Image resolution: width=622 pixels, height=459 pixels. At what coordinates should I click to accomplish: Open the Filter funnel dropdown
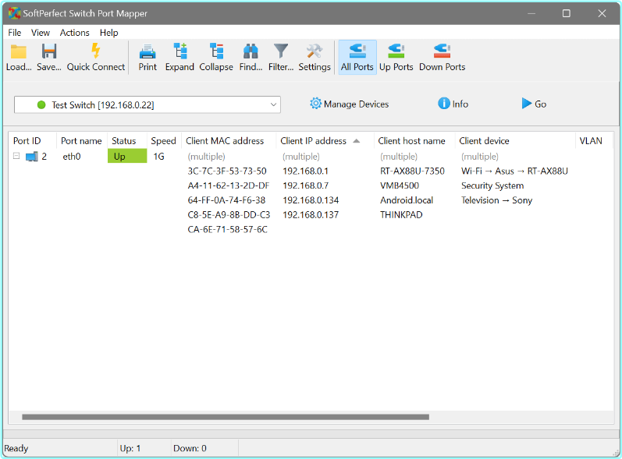(x=281, y=57)
